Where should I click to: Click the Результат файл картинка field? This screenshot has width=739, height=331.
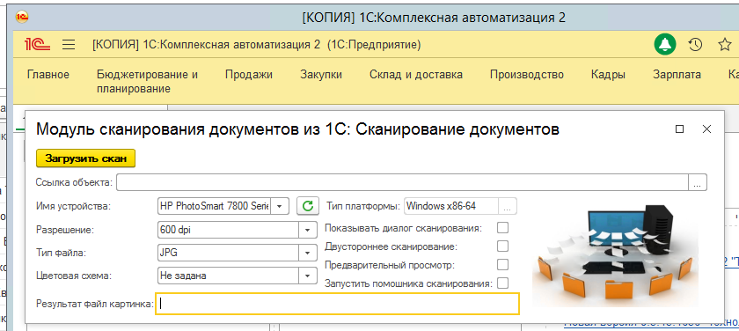tap(338, 304)
